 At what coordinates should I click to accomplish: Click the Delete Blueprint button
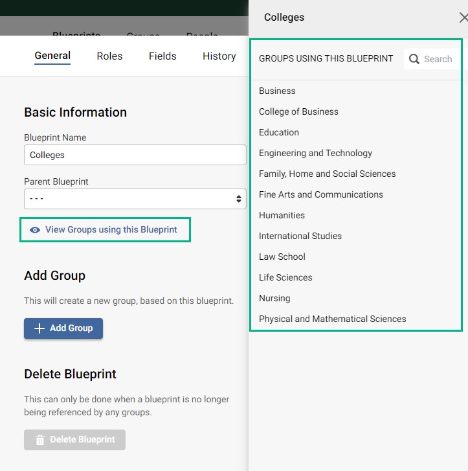(74, 439)
